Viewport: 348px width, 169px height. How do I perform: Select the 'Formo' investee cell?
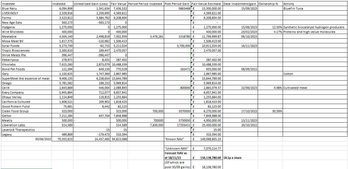point(26,18)
